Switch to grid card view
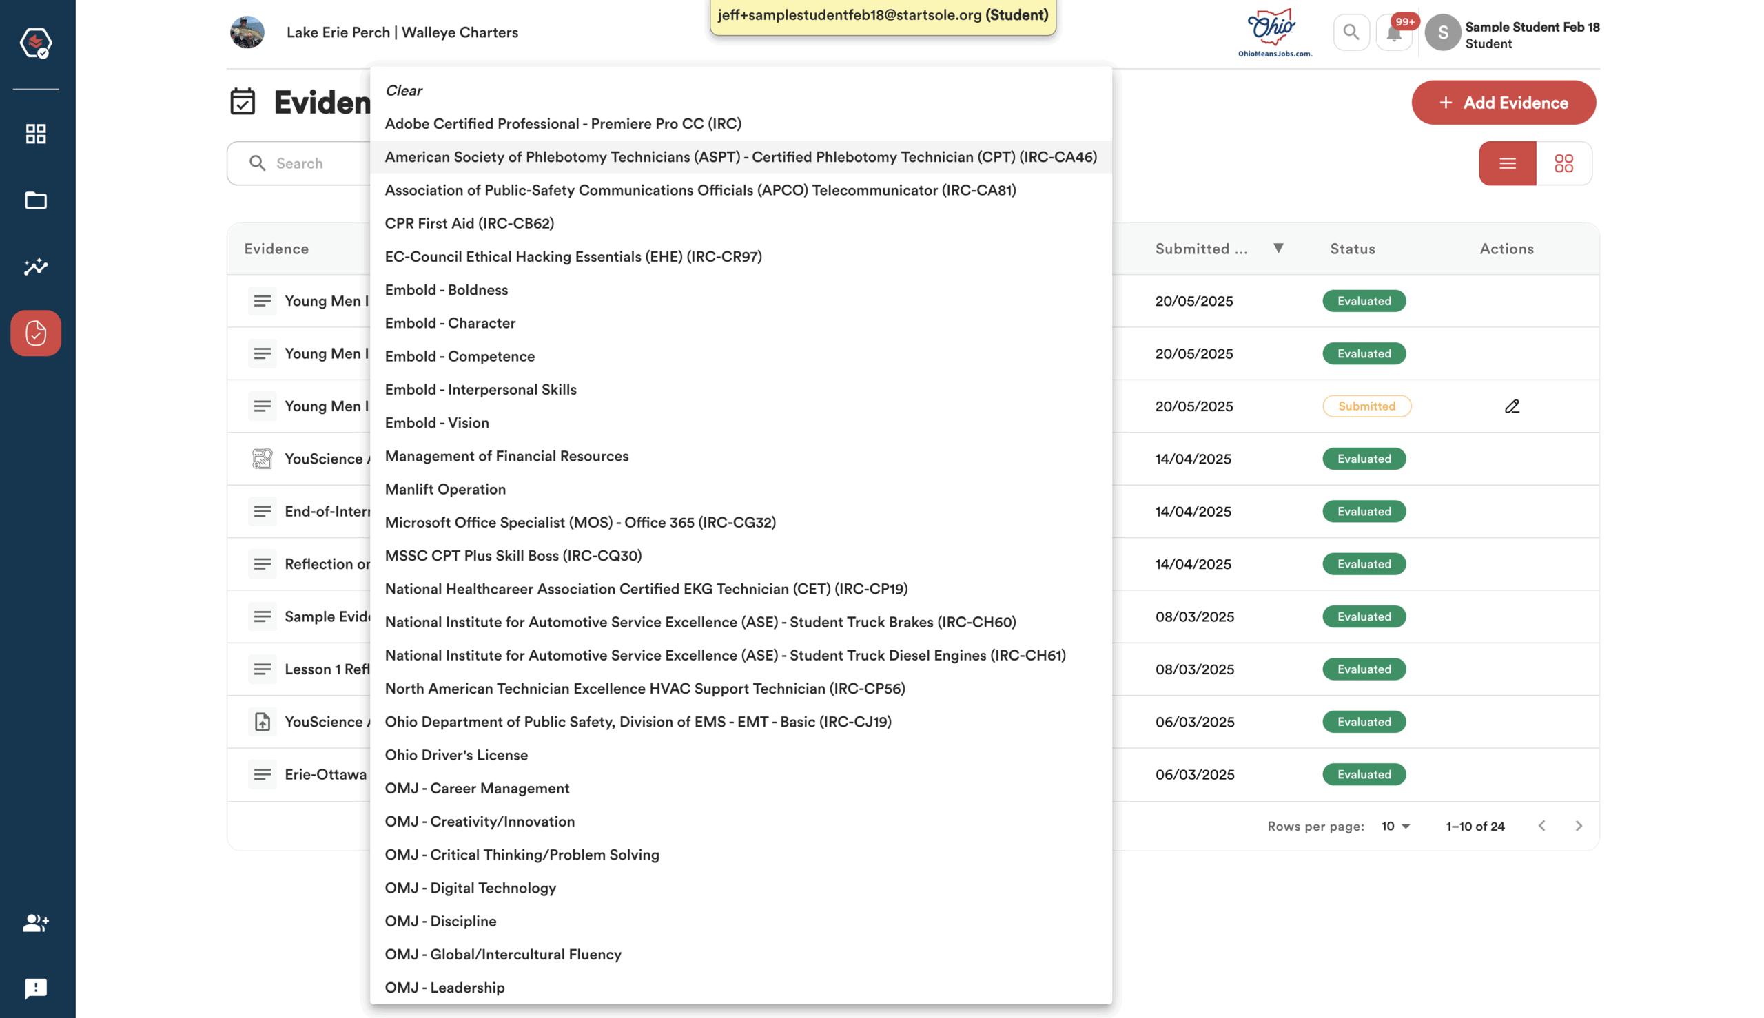 (1564, 163)
